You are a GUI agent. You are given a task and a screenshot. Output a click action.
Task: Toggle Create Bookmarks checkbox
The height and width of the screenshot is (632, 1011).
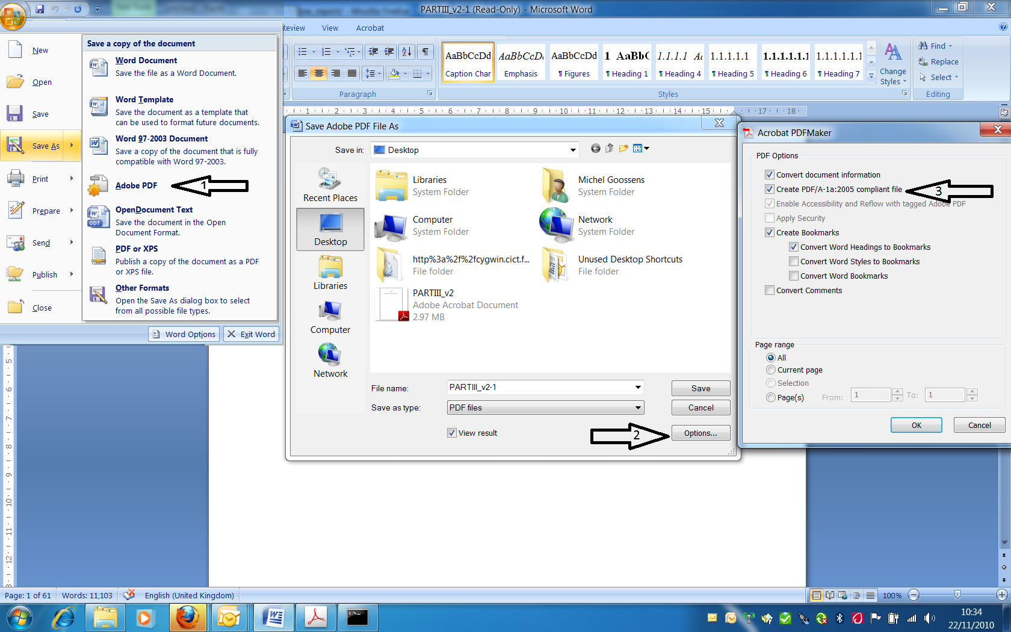click(769, 232)
